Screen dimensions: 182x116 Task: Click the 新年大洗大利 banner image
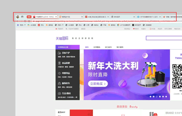(127, 75)
